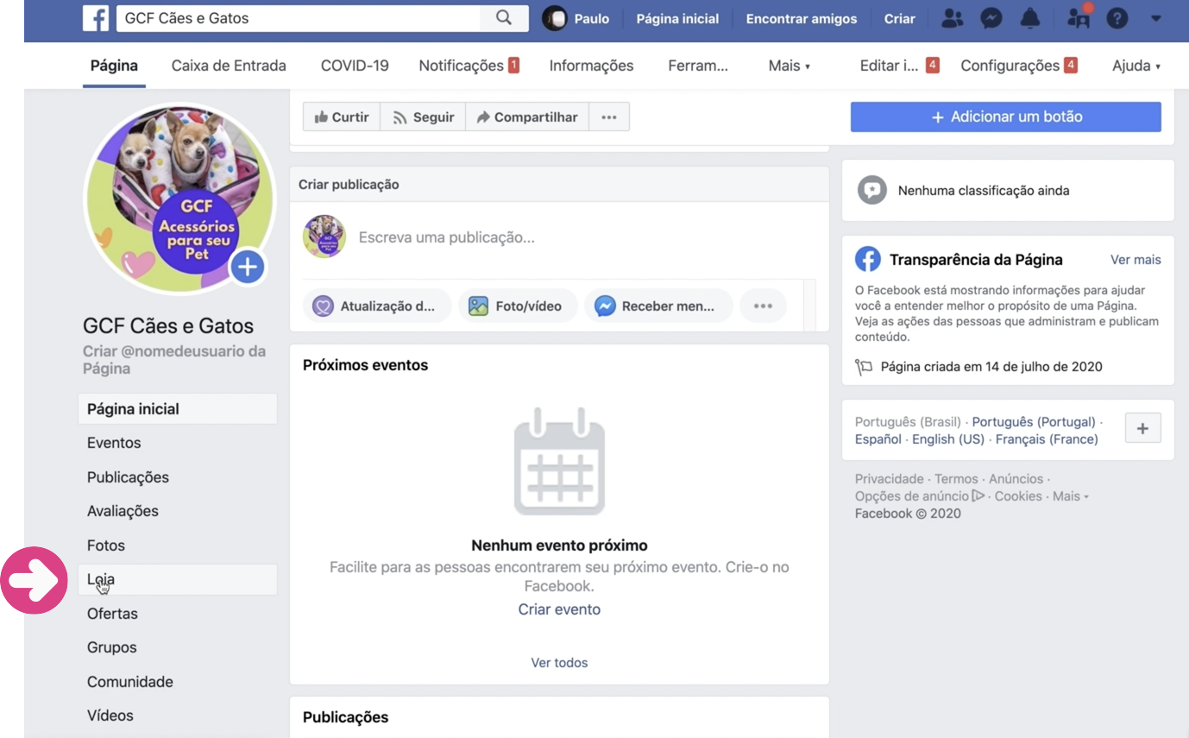The width and height of the screenshot is (1189, 738).
Task: Open Editar i... with badge 4
Action: click(899, 66)
